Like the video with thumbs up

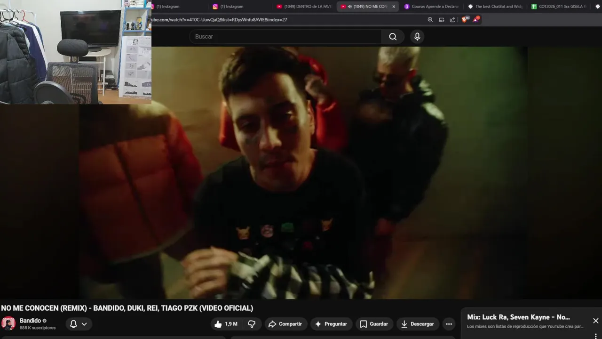[226, 324]
